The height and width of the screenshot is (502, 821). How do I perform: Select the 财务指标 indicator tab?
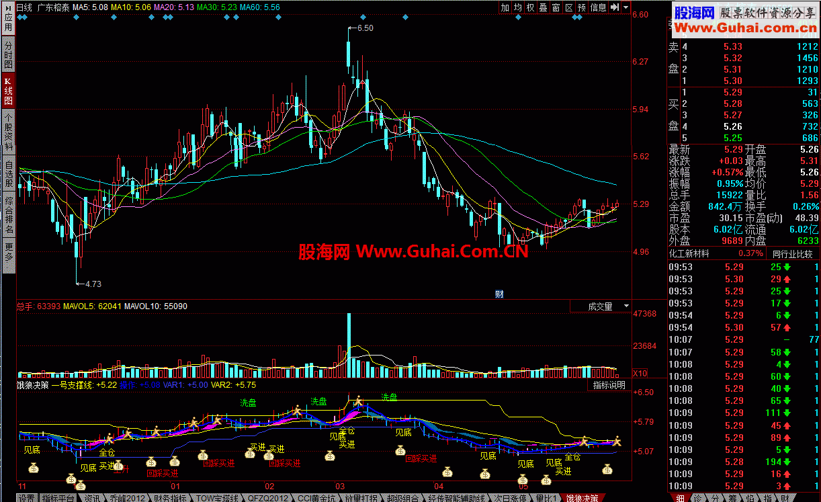[170, 497]
